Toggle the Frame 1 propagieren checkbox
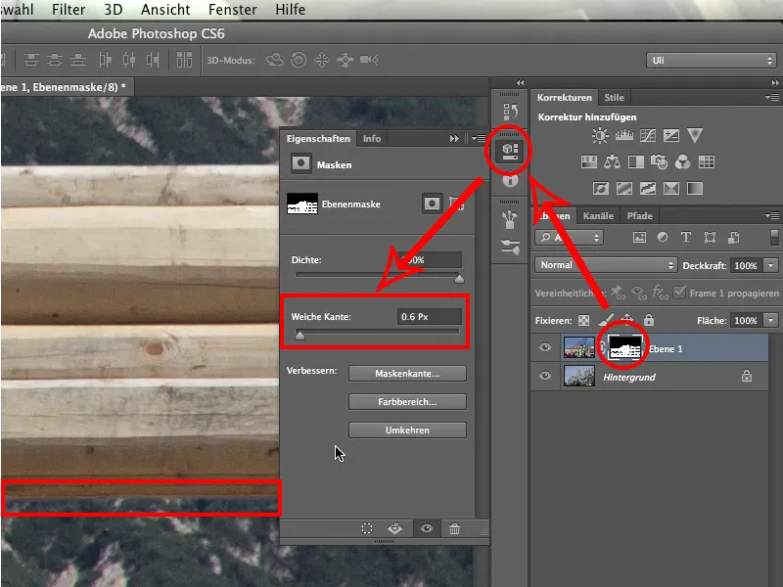Screen dimensions: 783x587 point(679,292)
